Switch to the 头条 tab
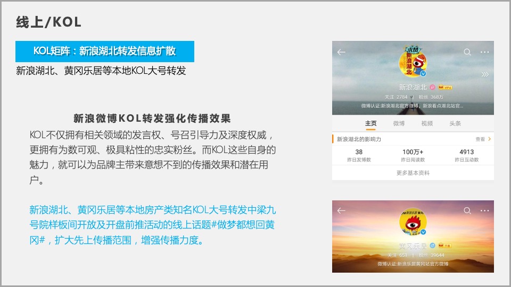 coord(455,123)
